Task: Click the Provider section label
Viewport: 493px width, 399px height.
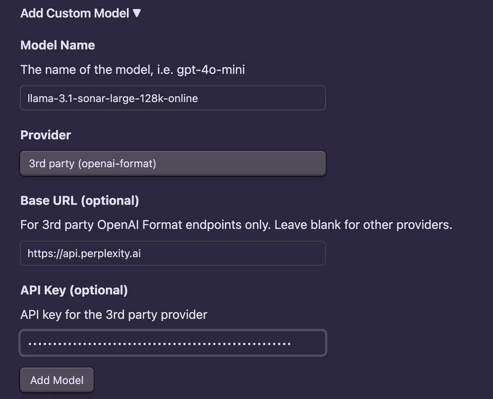Action: tap(45, 135)
